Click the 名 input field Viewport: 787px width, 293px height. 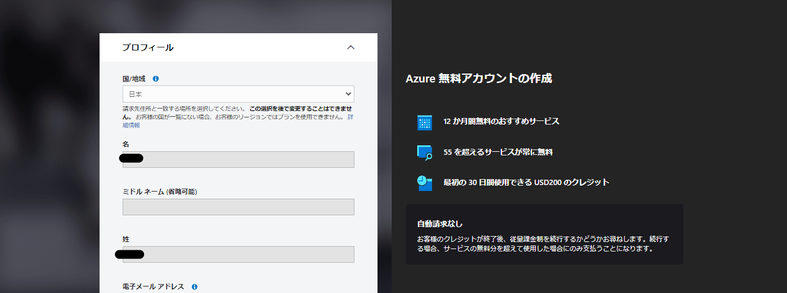238,160
